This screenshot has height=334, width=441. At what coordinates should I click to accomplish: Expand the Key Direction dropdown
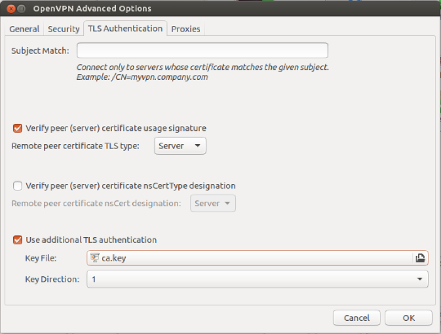257,279
